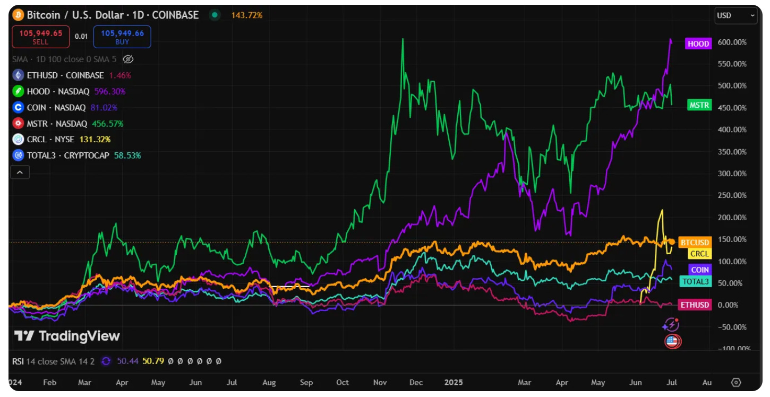Image resolution: width=770 pixels, height=397 pixels.
Task: Click the red SELL 105,949.65 button
Action: tap(41, 37)
